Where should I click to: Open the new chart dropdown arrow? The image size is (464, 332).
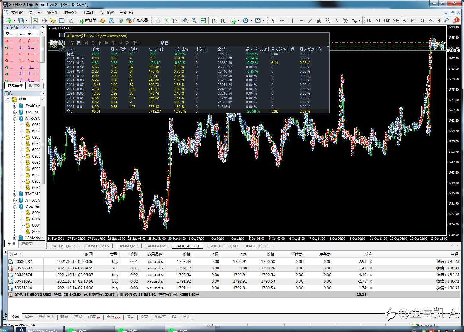pyautogui.click(x=14, y=20)
